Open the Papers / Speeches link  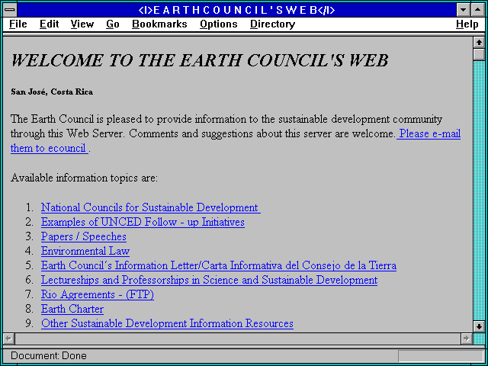coord(83,236)
